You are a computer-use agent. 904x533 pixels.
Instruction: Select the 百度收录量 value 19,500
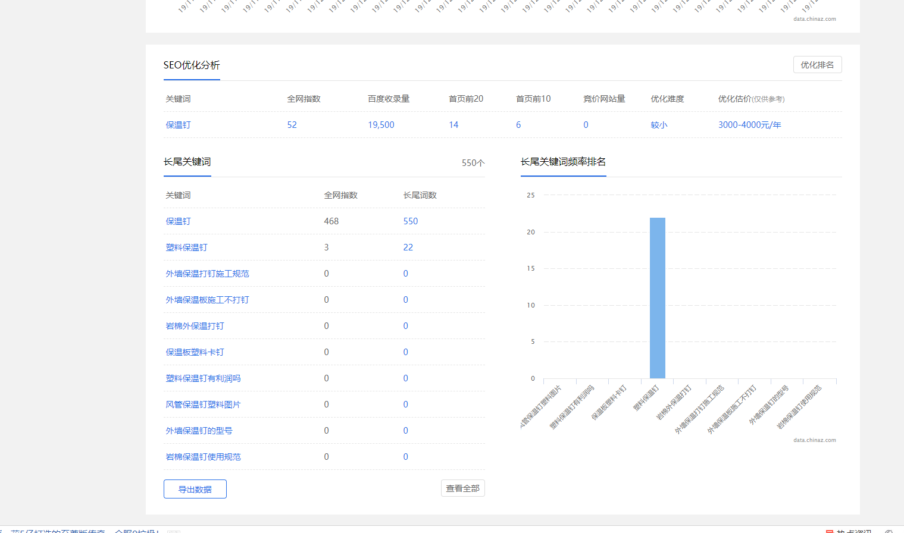pos(381,125)
